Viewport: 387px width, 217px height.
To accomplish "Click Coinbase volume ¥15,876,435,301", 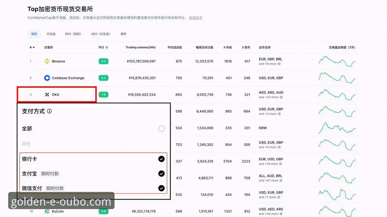I will tap(142, 78).
